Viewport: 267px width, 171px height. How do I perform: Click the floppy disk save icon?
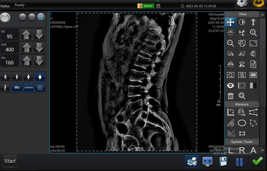(223, 161)
